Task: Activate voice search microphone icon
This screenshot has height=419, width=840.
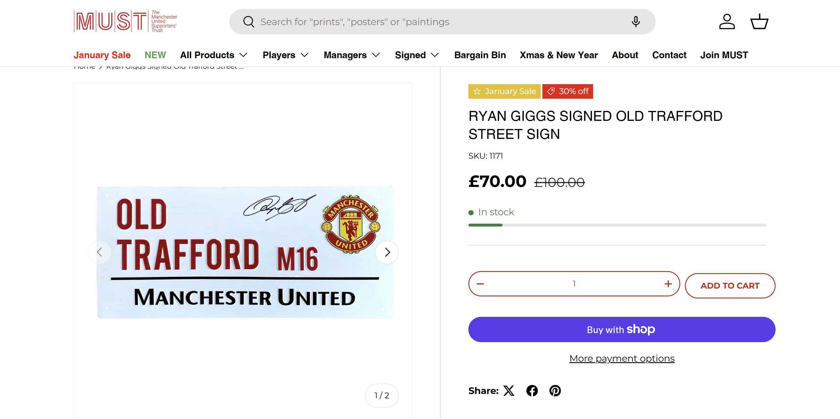Action: click(635, 22)
